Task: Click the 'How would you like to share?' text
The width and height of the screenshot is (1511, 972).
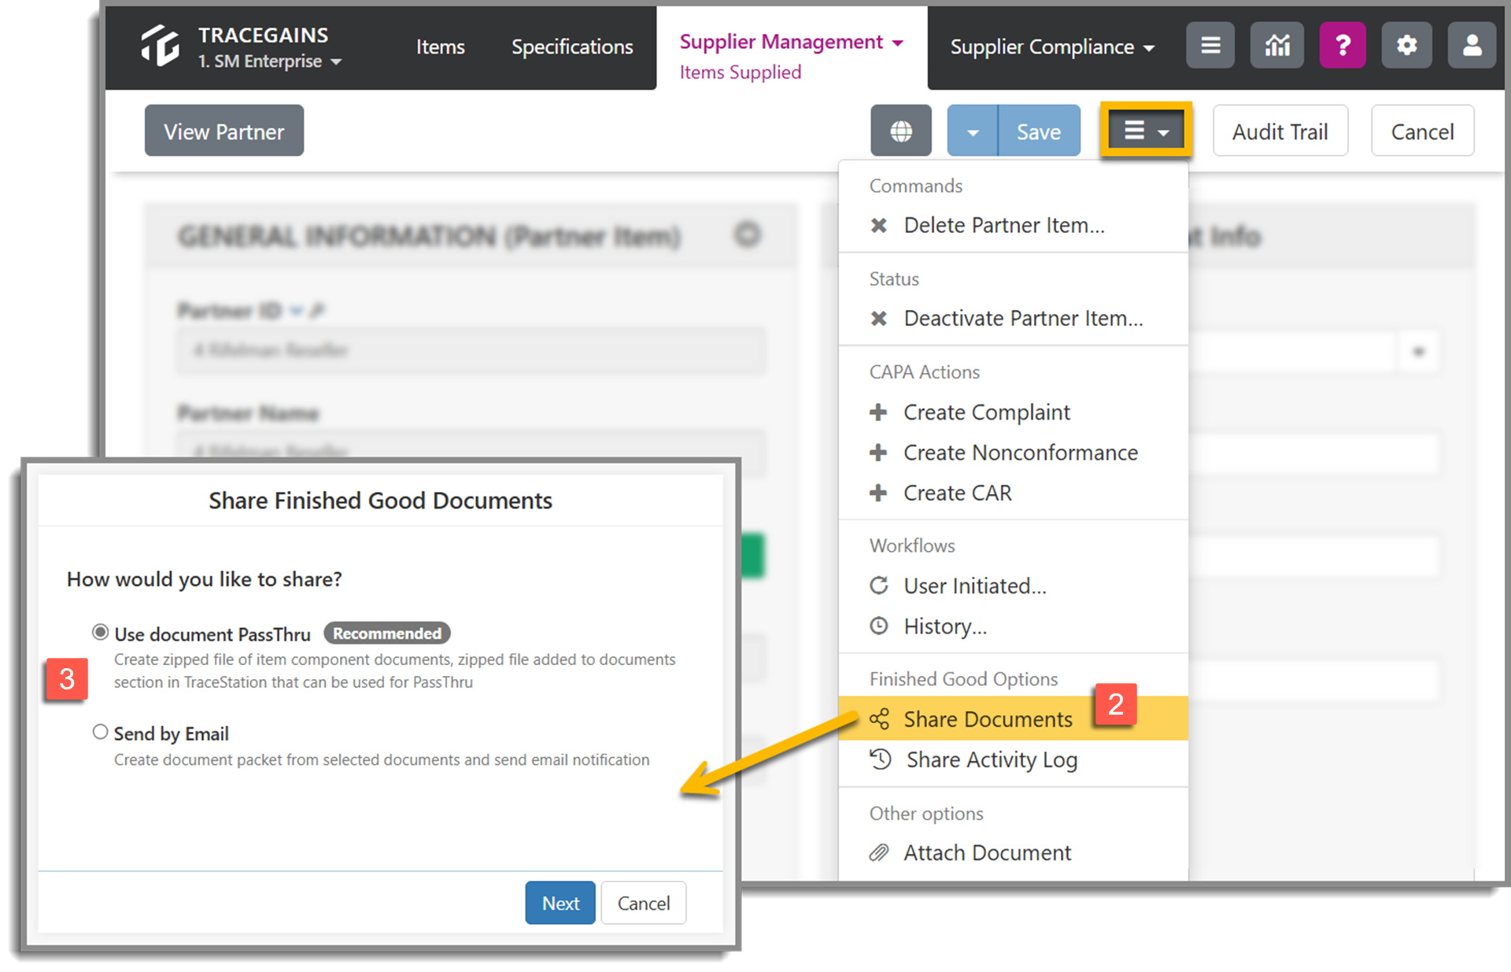Action: coord(205,579)
